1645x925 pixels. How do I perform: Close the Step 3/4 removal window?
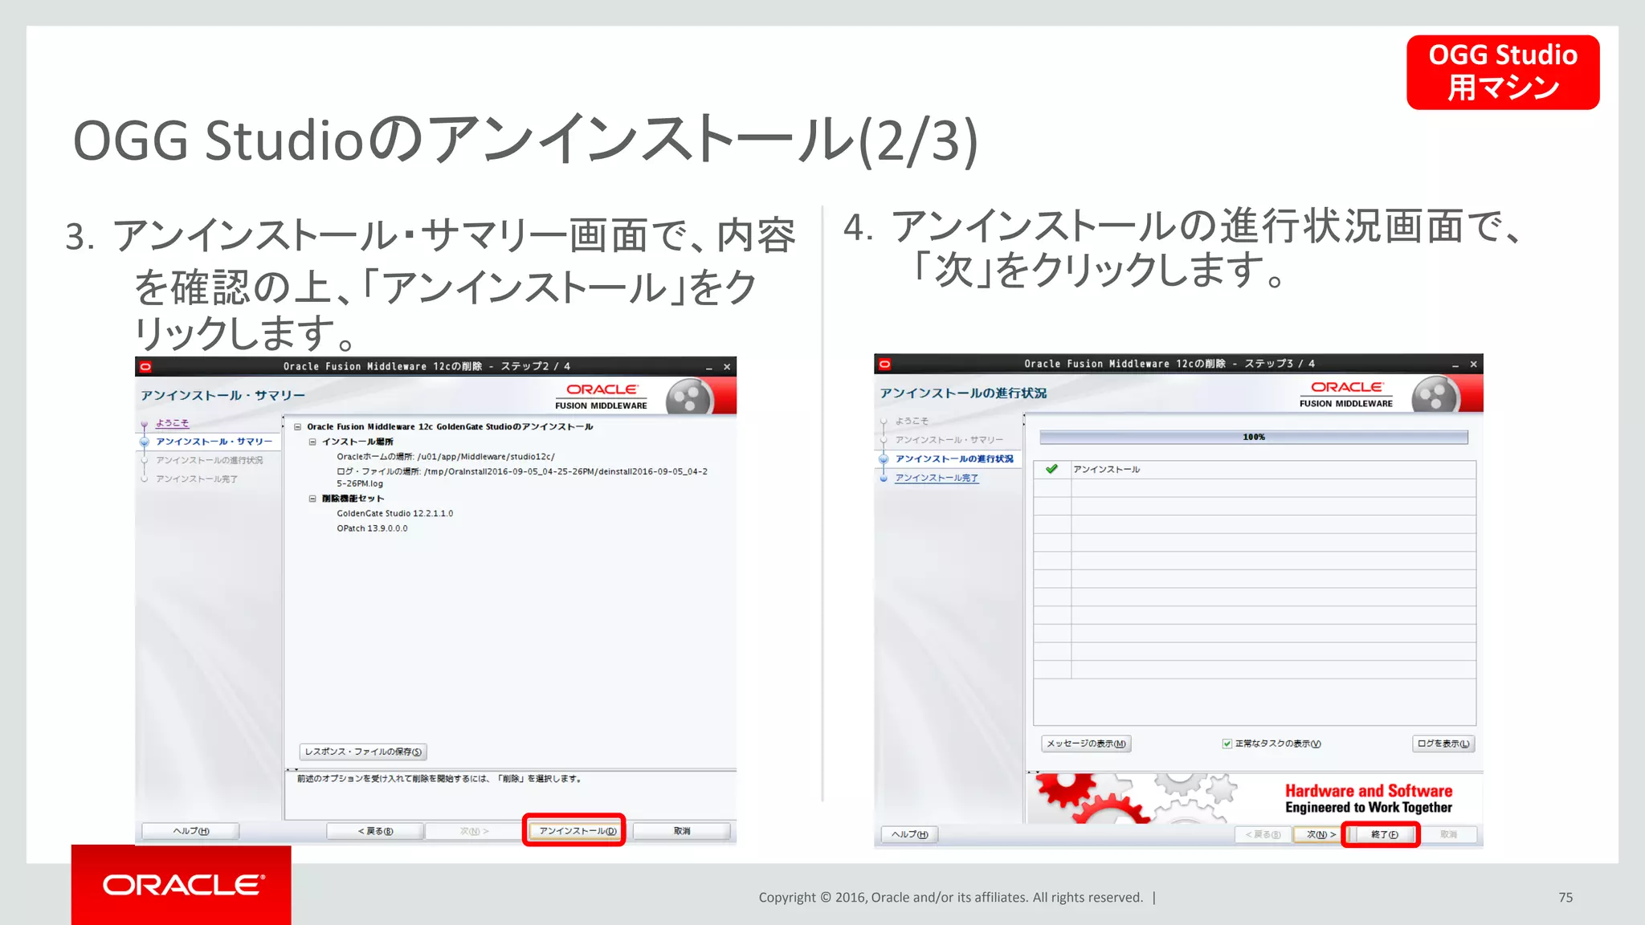click(1473, 365)
